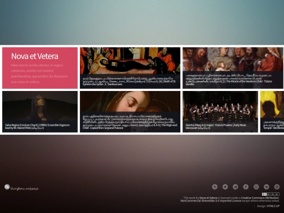Visit the HTML5 UP design link

[x=273, y=206]
